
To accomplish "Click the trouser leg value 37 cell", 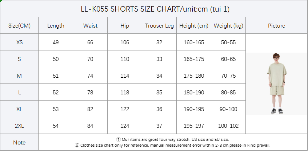I will (159, 126).
